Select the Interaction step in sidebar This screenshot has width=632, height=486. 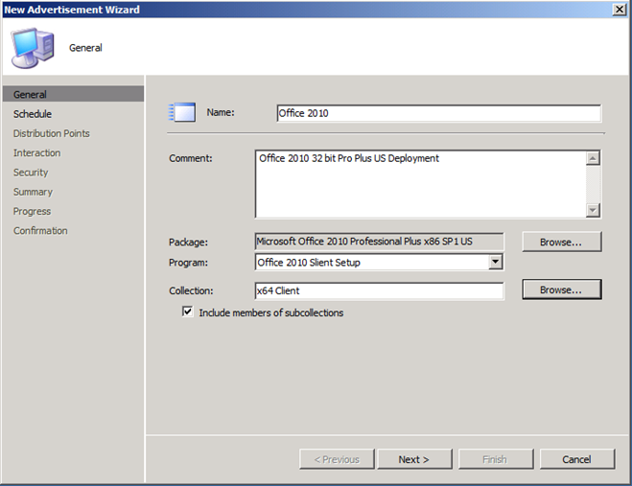click(x=36, y=152)
